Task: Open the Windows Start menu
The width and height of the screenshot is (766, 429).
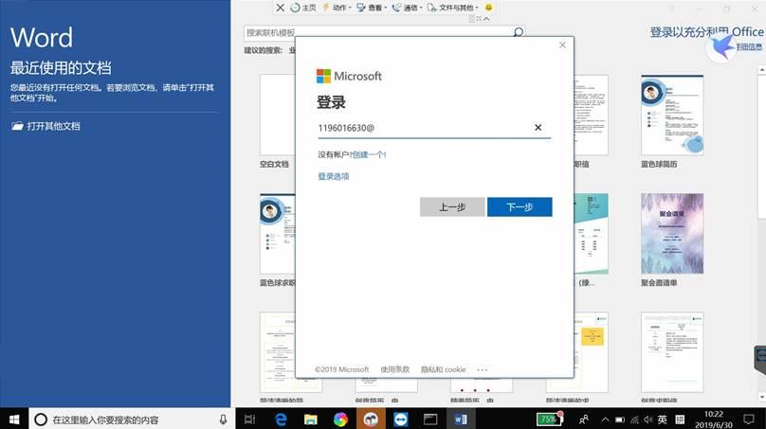Action: (14, 420)
